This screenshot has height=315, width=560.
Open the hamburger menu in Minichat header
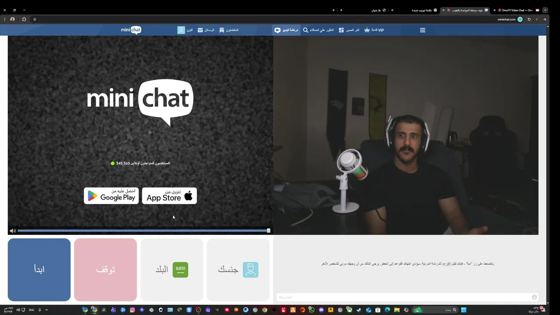pos(423,30)
